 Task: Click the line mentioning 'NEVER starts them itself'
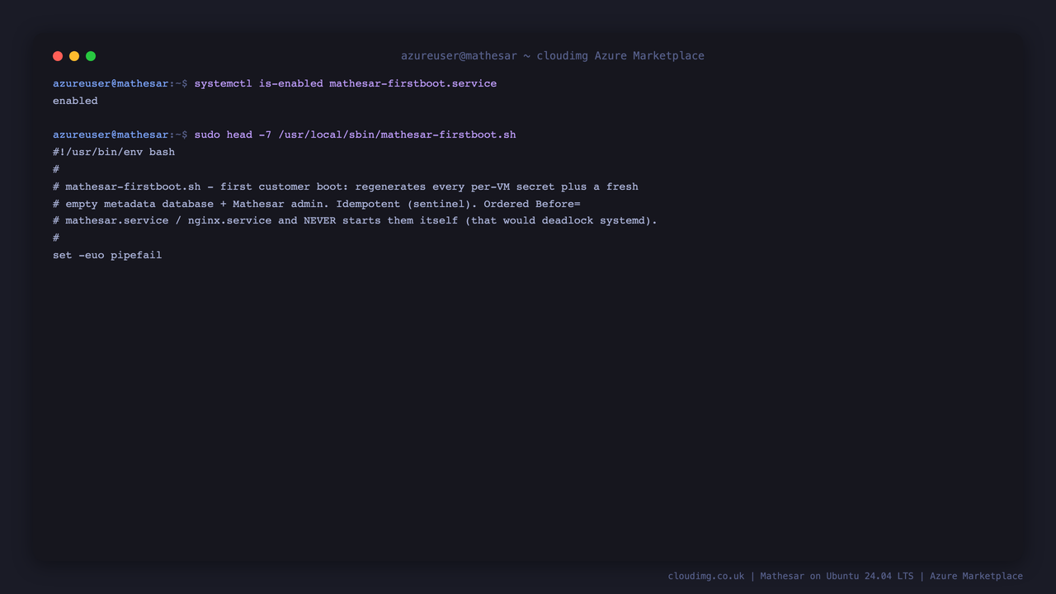pos(355,220)
